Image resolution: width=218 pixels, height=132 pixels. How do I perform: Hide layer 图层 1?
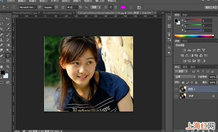point(176,89)
